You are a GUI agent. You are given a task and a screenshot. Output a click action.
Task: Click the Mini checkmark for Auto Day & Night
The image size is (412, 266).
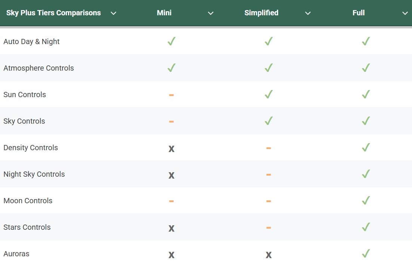[171, 41]
